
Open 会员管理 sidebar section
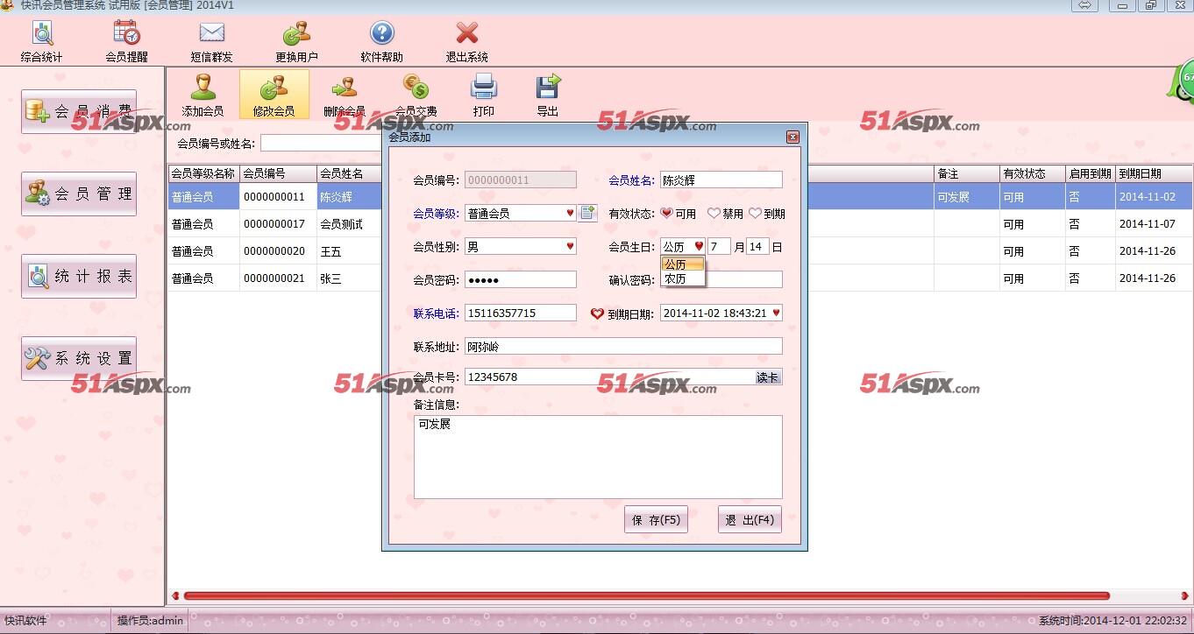coord(79,194)
